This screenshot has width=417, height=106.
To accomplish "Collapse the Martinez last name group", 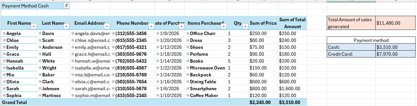I will (x=40, y=95).
